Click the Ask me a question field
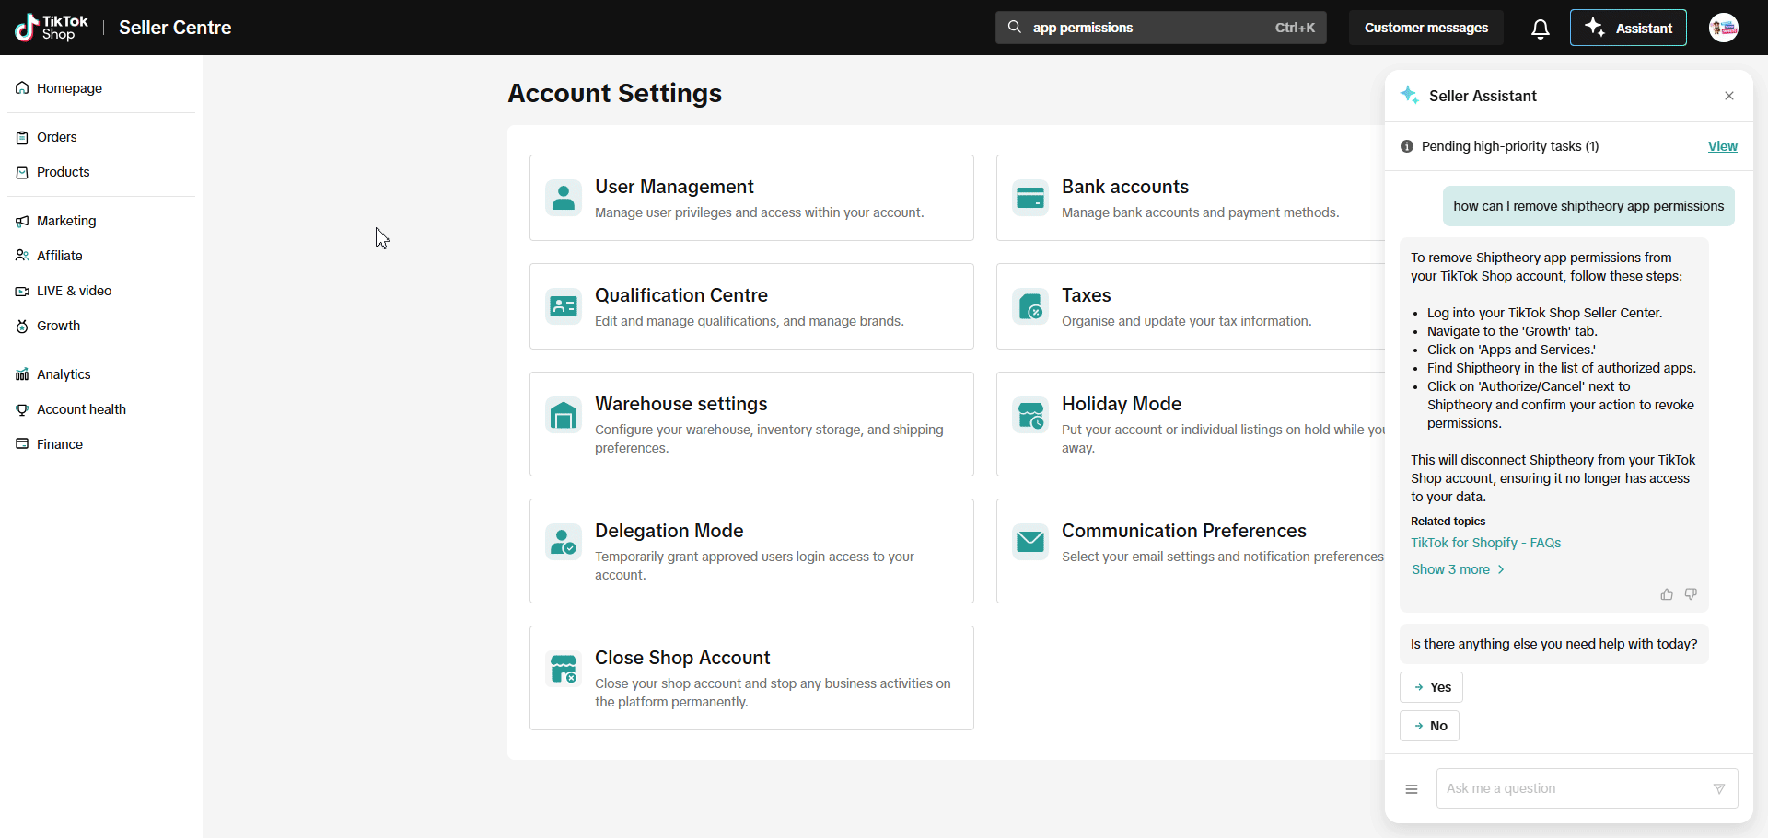The width and height of the screenshot is (1768, 838). (x=1588, y=788)
